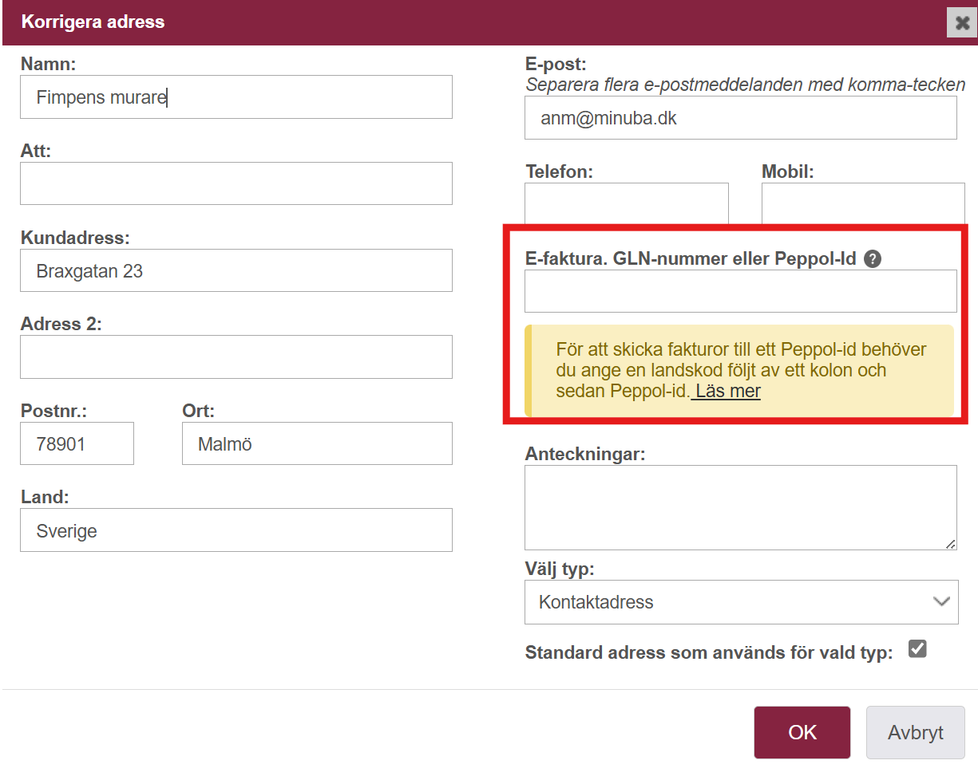Click into the Namn field
Screen dimensions: 978x776
pyautogui.click(x=236, y=97)
